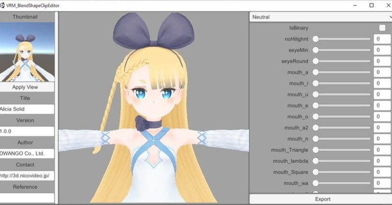This screenshot has width=392, height=205.
Task: Click the mouth_n slider handle
Action: click(x=316, y=139)
